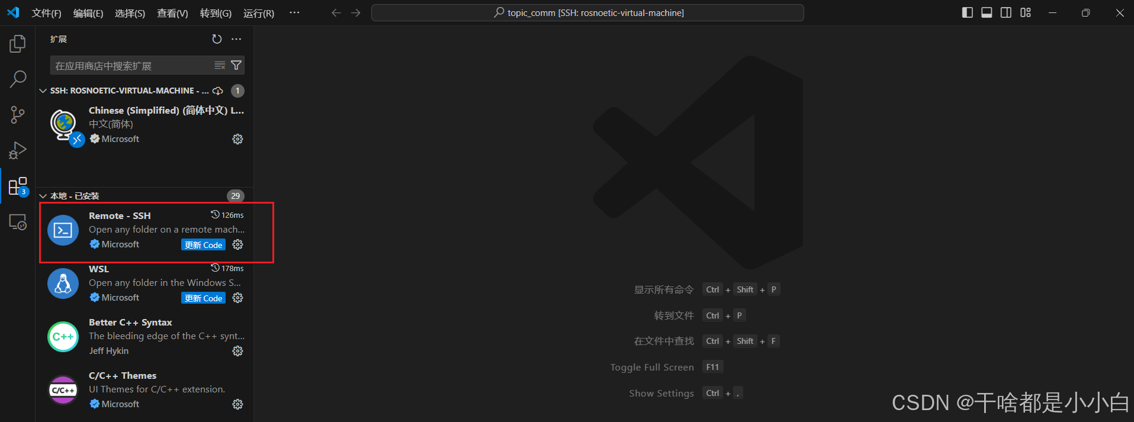
Task: Select the WSL extension title
Action: [99, 269]
